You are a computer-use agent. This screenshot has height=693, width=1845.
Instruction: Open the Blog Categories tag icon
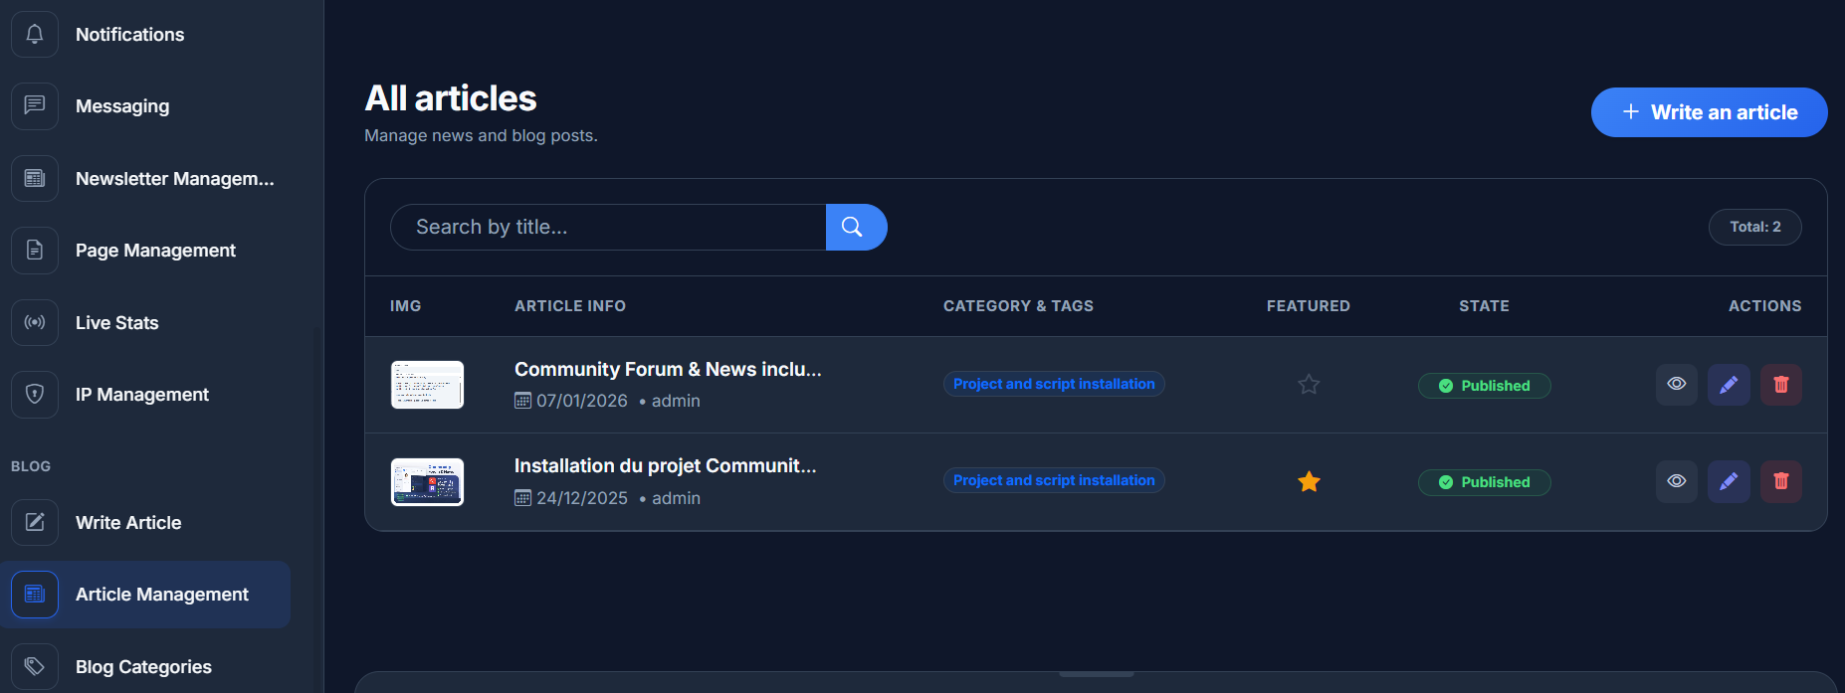coord(35,666)
